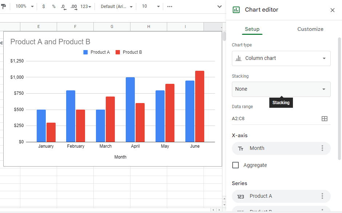The width and height of the screenshot is (342, 213).
Task: Select column I header
Action: click(x=185, y=26)
